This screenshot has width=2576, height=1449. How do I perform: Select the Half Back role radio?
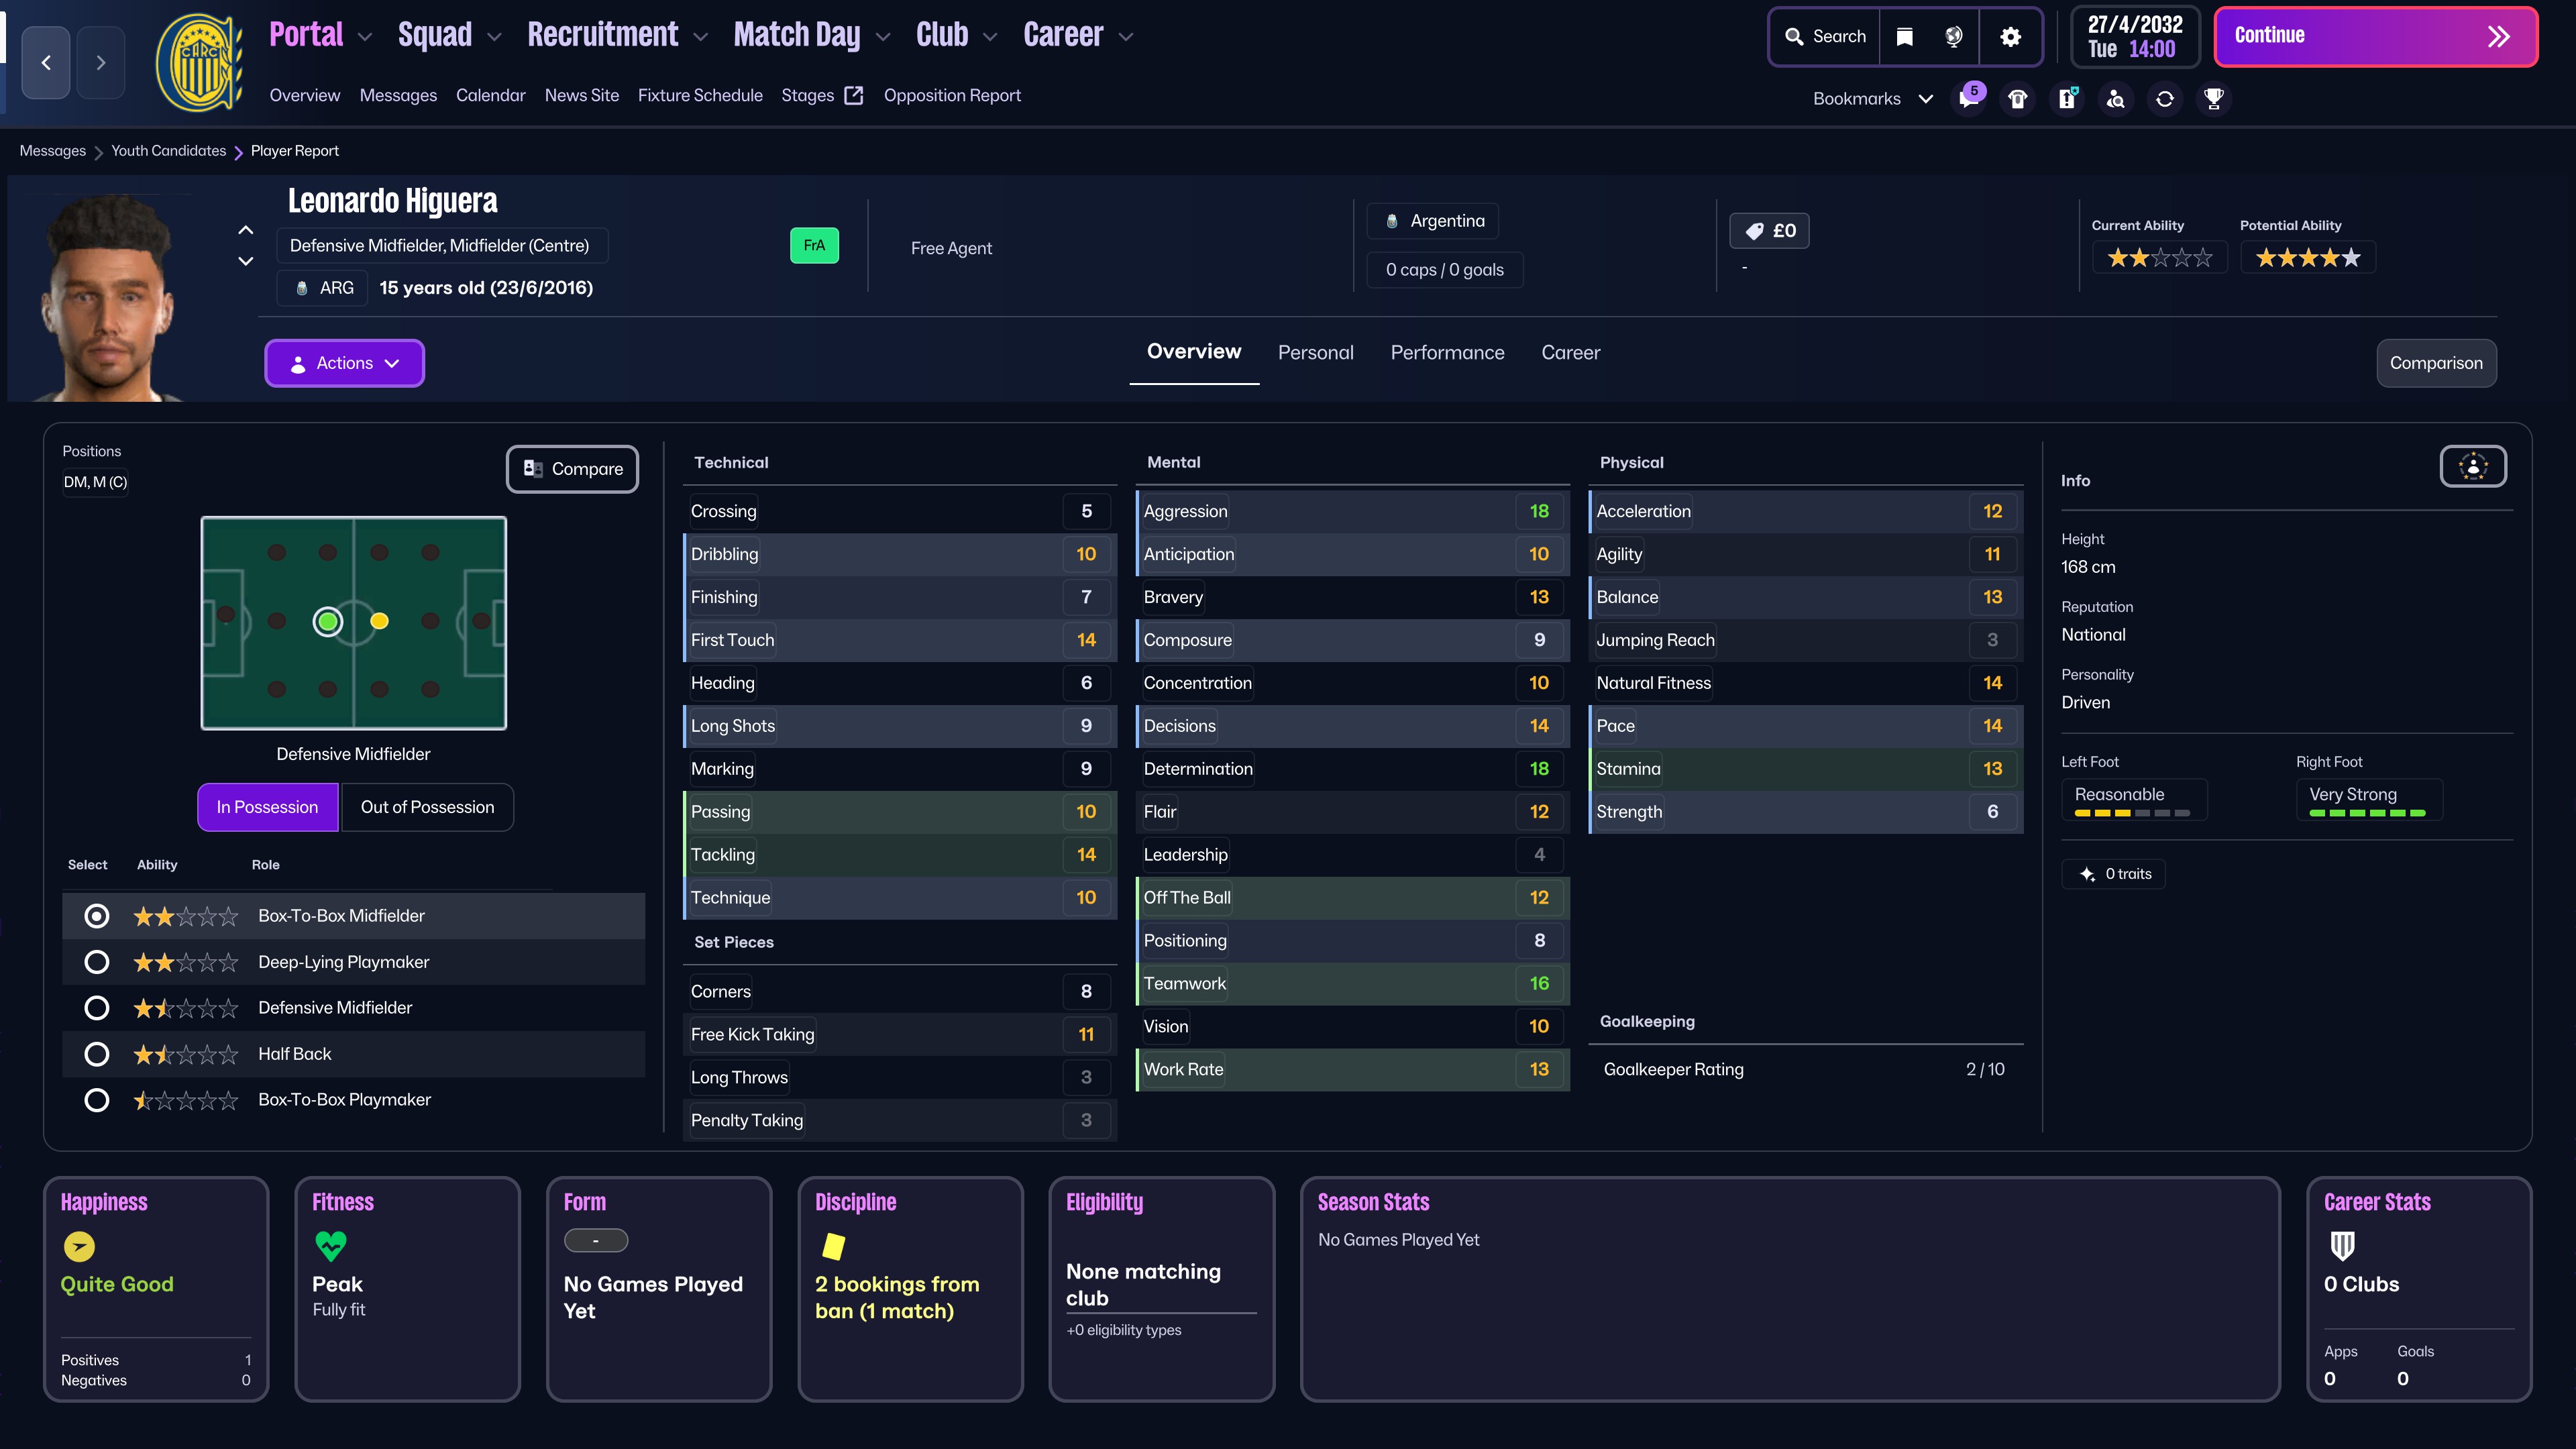pyautogui.click(x=97, y=1054)
